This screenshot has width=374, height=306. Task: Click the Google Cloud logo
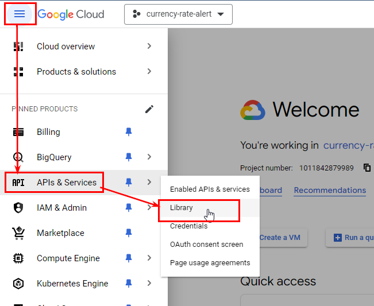pos(71,14)
